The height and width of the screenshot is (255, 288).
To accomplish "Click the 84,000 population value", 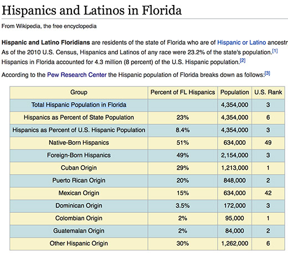I will click(234, 231).
